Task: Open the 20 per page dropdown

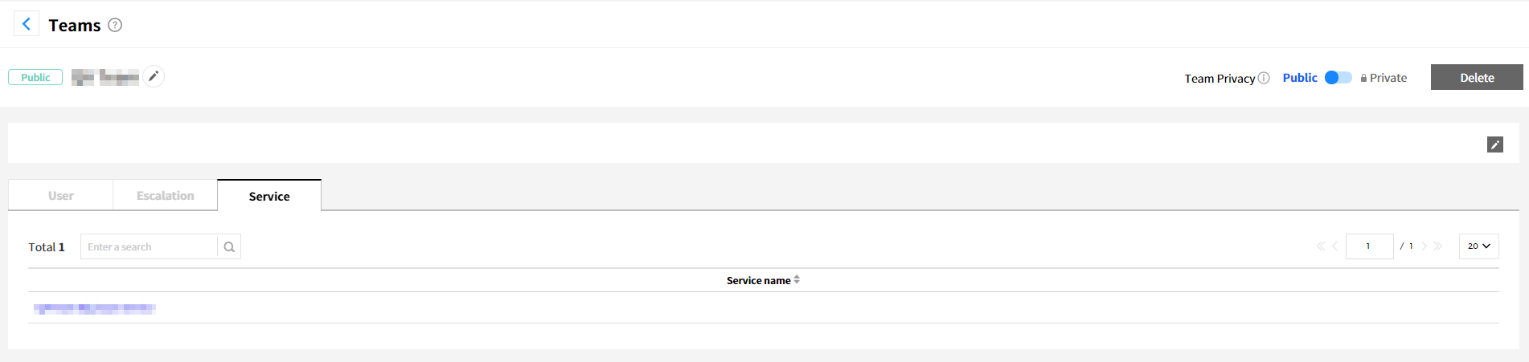Action: [x=1478, y=246]
